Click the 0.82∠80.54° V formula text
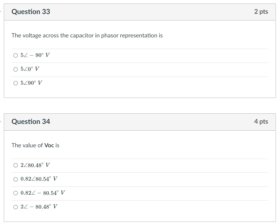The width and height of the screenshot is (277, 223). point(39,179)
